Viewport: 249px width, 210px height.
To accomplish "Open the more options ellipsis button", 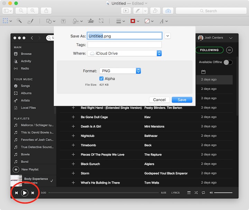I will point(229,50).
